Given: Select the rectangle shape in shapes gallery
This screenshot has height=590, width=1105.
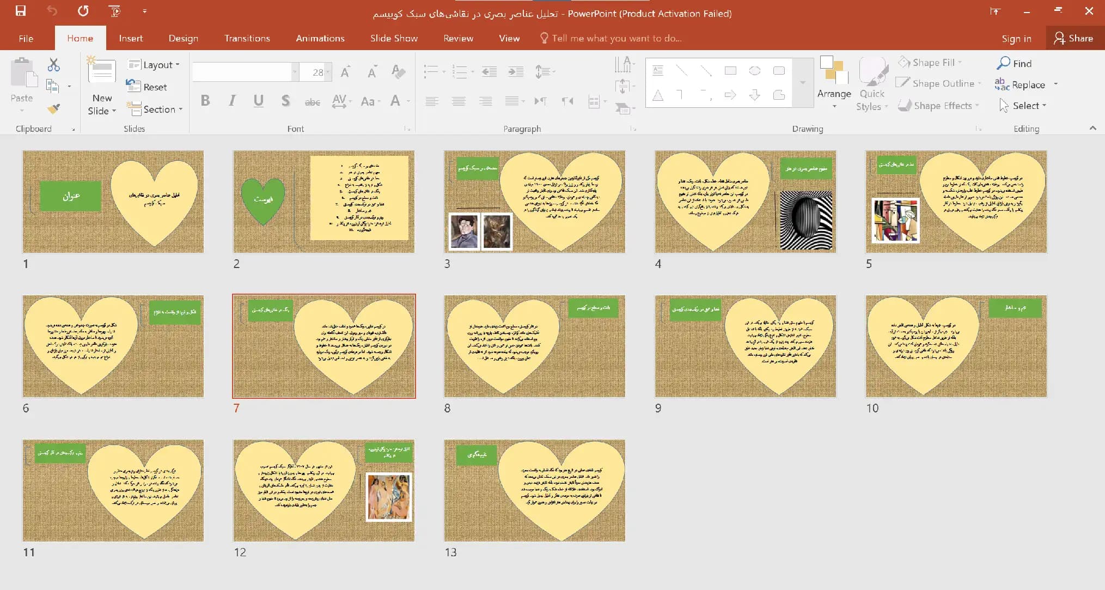Looking at the screenshot, I should (x=730, y=71).
